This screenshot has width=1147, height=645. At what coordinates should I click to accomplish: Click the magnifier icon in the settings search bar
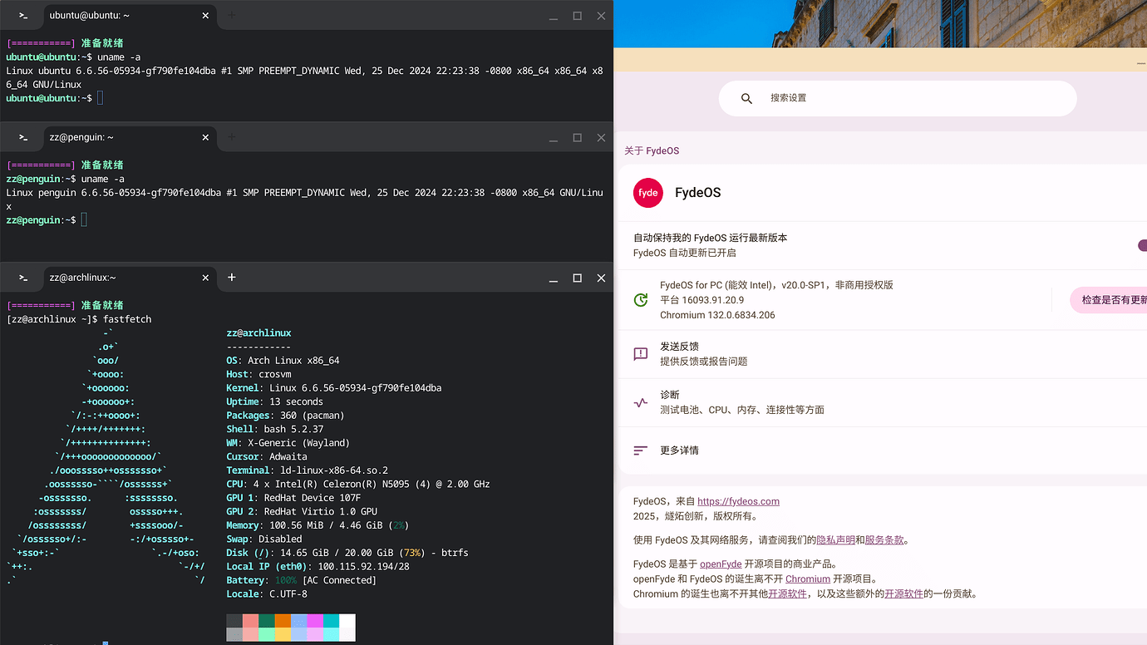[746, 98]
